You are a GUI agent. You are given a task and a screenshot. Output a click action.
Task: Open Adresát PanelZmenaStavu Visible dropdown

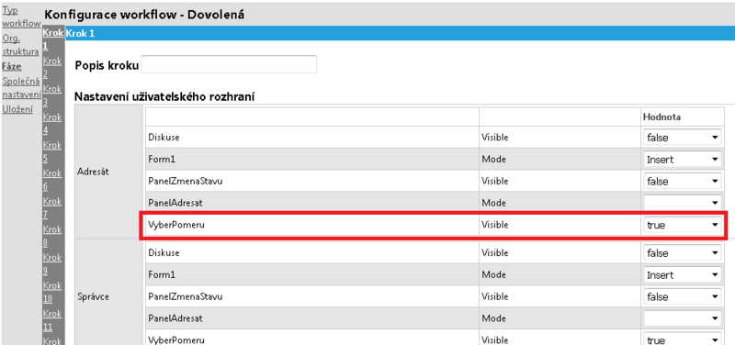click(x=682, y=181)
